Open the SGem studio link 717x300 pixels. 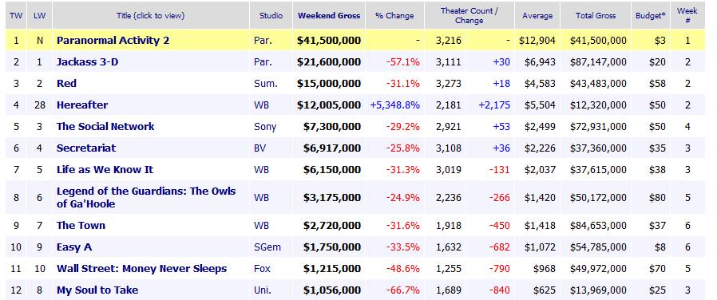click(x=267, y=247)
